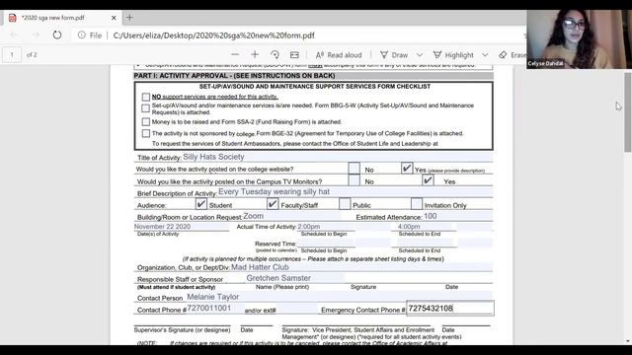Click the Date(s) of Activity field

click(x=182, y=227)
